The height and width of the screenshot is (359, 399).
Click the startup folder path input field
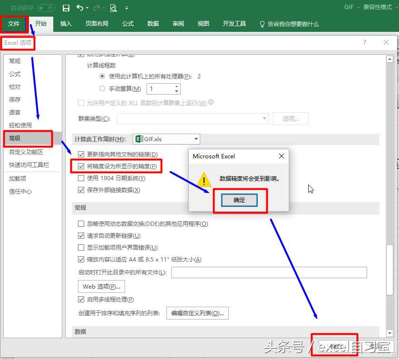pos(269,272)
